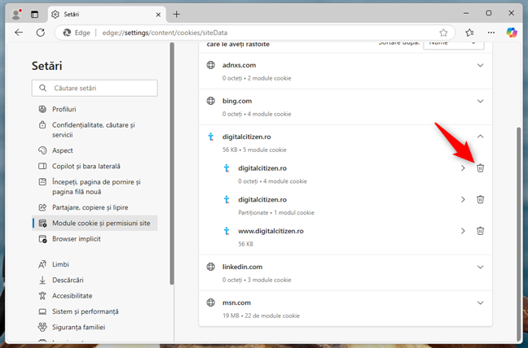
Task: View details of www.digitalcitizen.ro entry
Action: pyautogui.click(x=463, y=231)
